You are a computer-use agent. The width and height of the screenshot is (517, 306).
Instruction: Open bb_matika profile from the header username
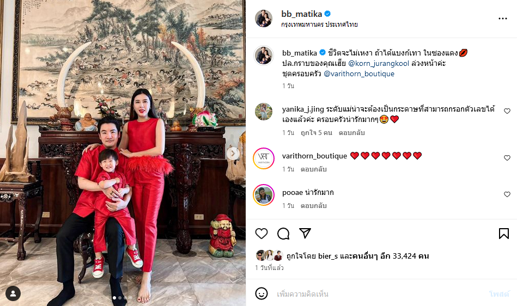[x=301, y=14]
